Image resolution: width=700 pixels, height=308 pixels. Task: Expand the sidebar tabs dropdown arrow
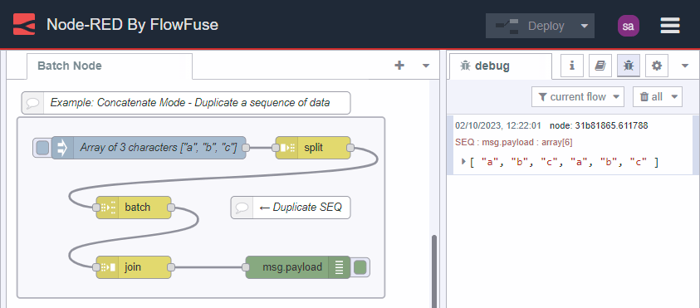pyautogui.click(x=685, y=66)
